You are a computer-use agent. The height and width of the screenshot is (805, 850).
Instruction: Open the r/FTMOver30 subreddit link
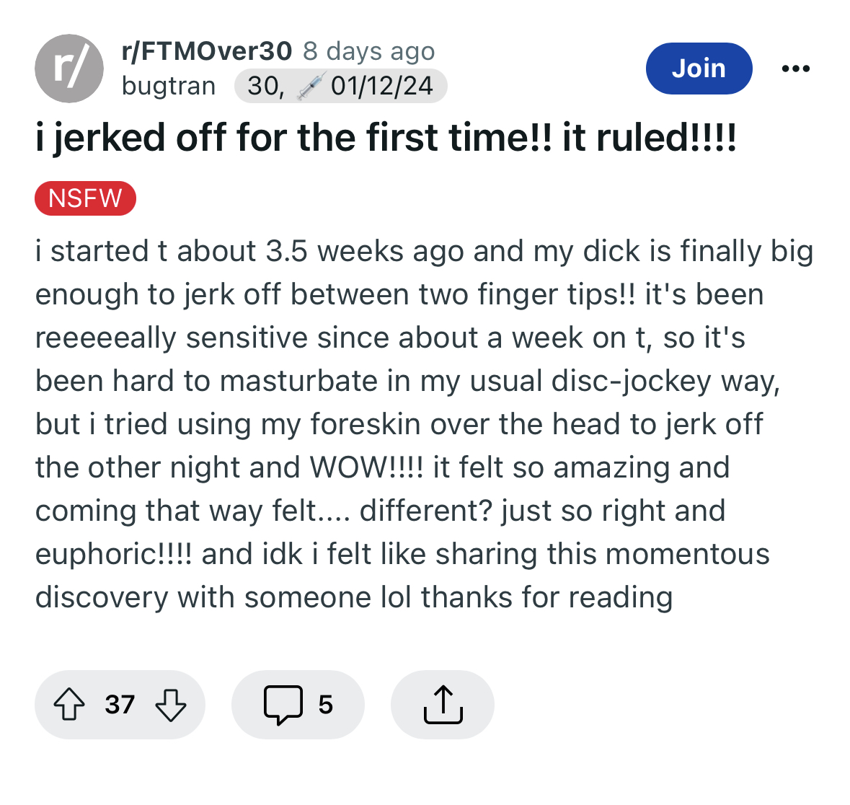click(x=206, y=51)
